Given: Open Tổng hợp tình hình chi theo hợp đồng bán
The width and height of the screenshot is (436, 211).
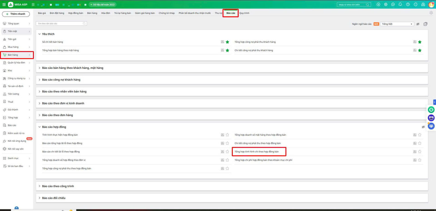Looking at the screenshot, I should (256, 152).
